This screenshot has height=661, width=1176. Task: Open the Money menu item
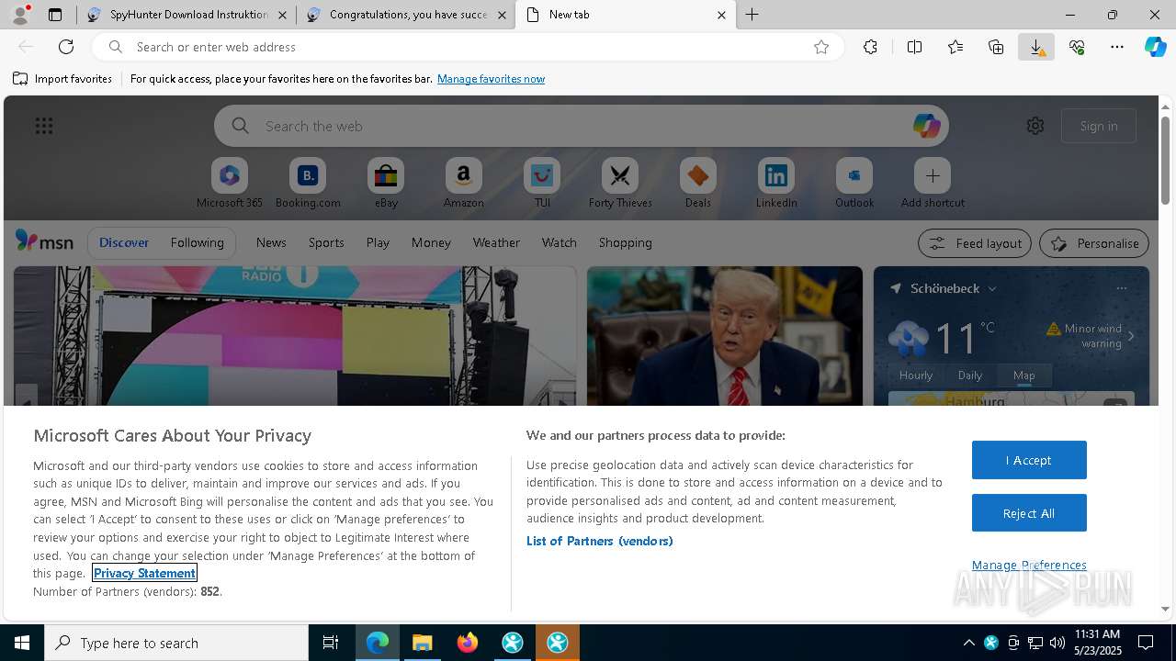(431, 242)
